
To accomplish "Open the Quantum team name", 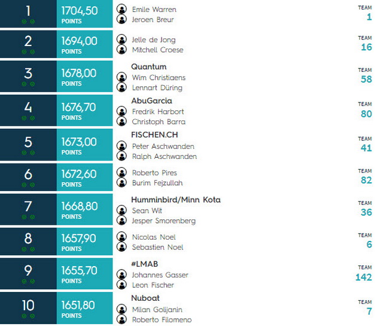I will pos(149,67).
